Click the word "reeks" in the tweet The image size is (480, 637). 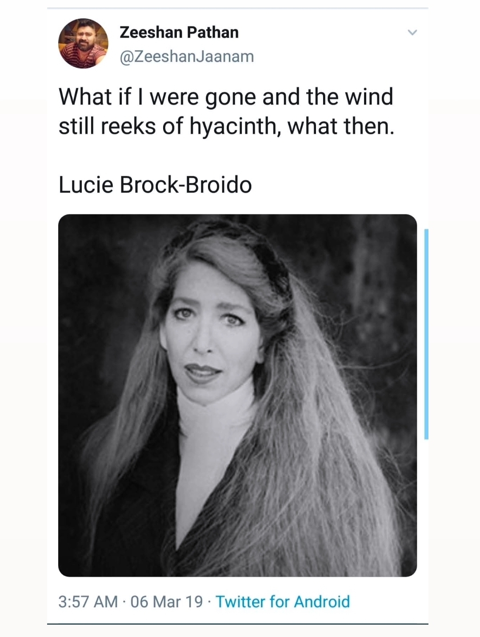128,126
